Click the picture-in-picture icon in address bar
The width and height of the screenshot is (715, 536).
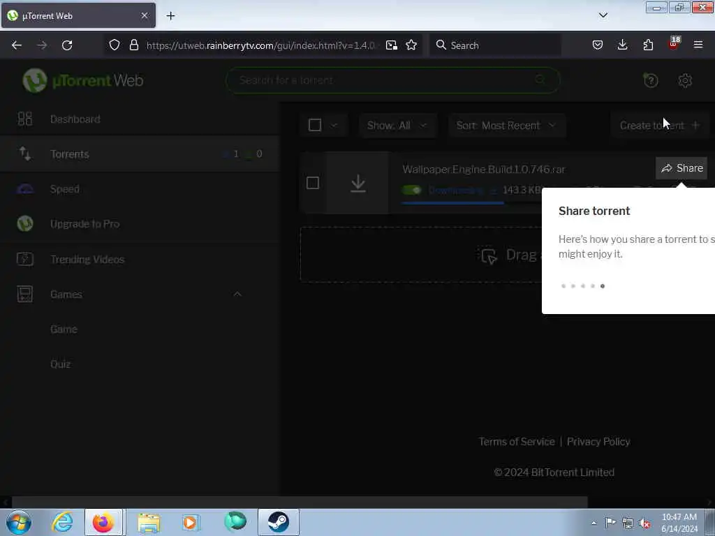pos(391,45)
